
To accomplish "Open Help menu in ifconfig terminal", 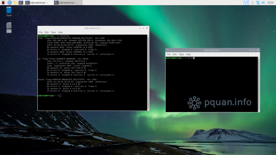I will (x=60, y=32).
